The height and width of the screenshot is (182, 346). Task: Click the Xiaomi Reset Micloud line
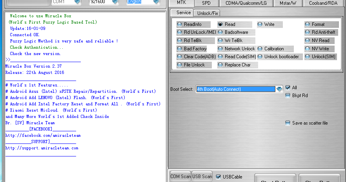click(x=51, y=110)
